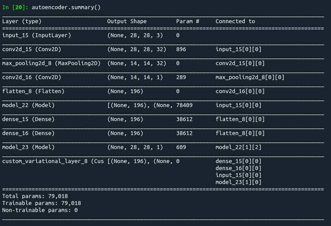This screenshot has height=226, width=331.
Task: Select the 'Layer (type)' column header
Action: tap(22, 21)
